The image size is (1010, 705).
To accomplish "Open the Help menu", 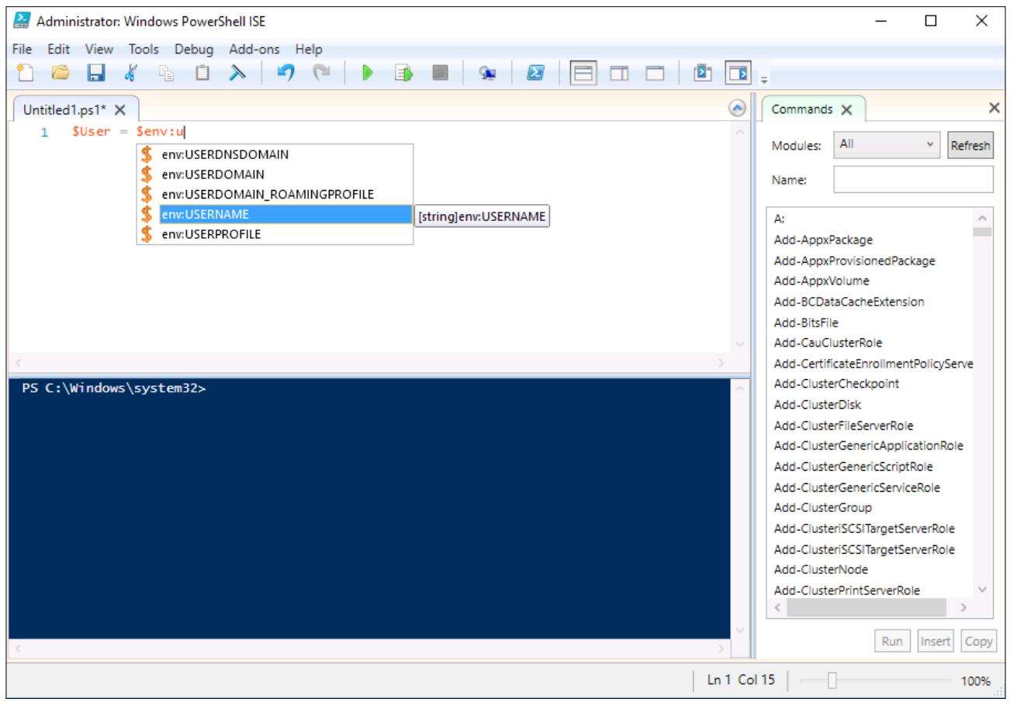I will [308, 49].
